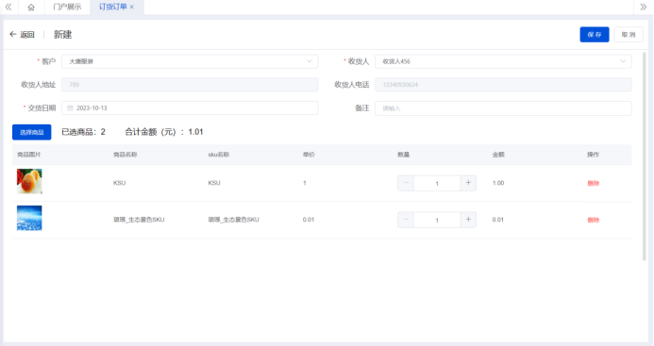Increase quantity for 生态景色SKU row
The image size is (654, 346).
(468, 220)
